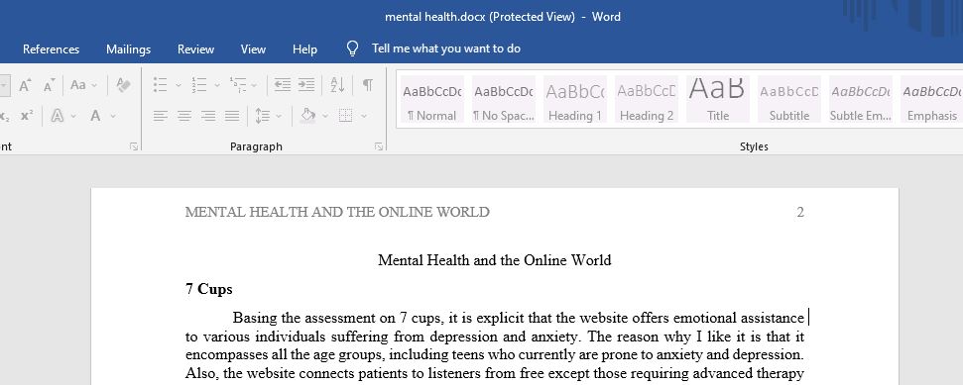Open the Font Color dropdown arrow
Viewport: 963px width, 385px height.
point(112,116)
